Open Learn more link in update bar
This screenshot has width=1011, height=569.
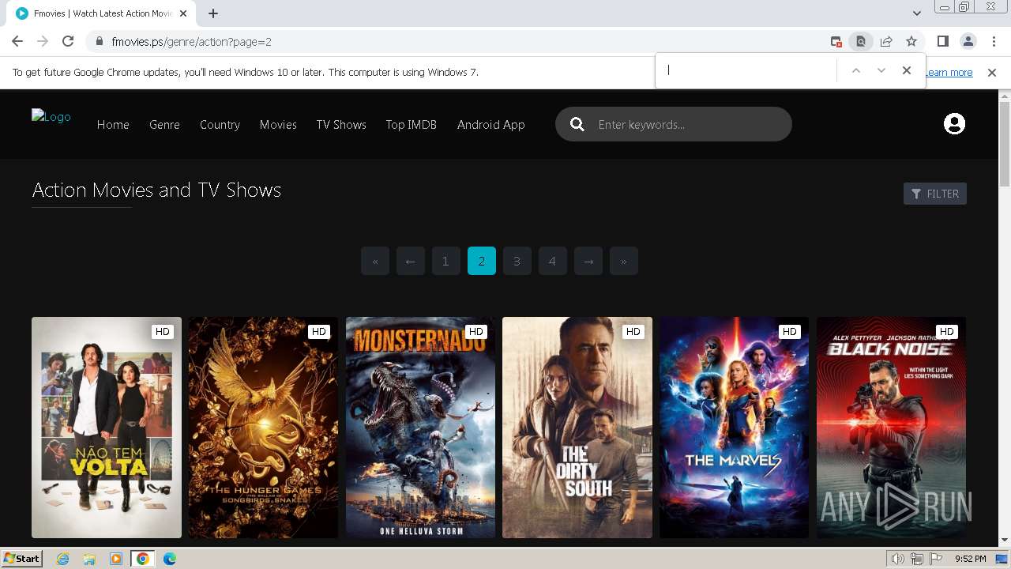(949, 73)
